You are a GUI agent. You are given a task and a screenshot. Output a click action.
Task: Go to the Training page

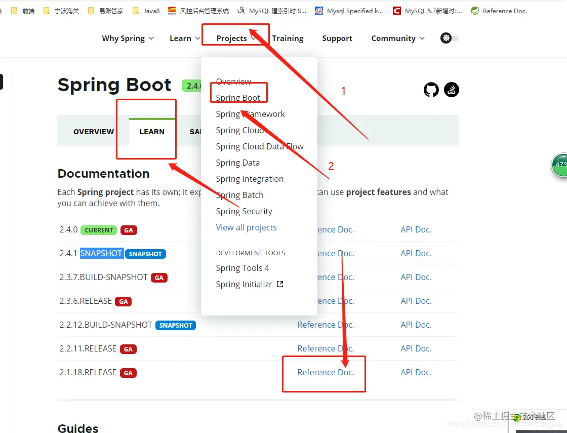pos(288,38)
